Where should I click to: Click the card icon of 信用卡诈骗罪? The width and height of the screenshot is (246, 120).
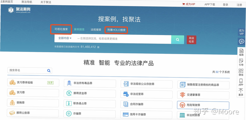pos(126,115)
